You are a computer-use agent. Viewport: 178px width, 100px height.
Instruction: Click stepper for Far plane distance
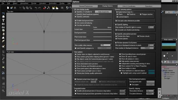(154, 94)
